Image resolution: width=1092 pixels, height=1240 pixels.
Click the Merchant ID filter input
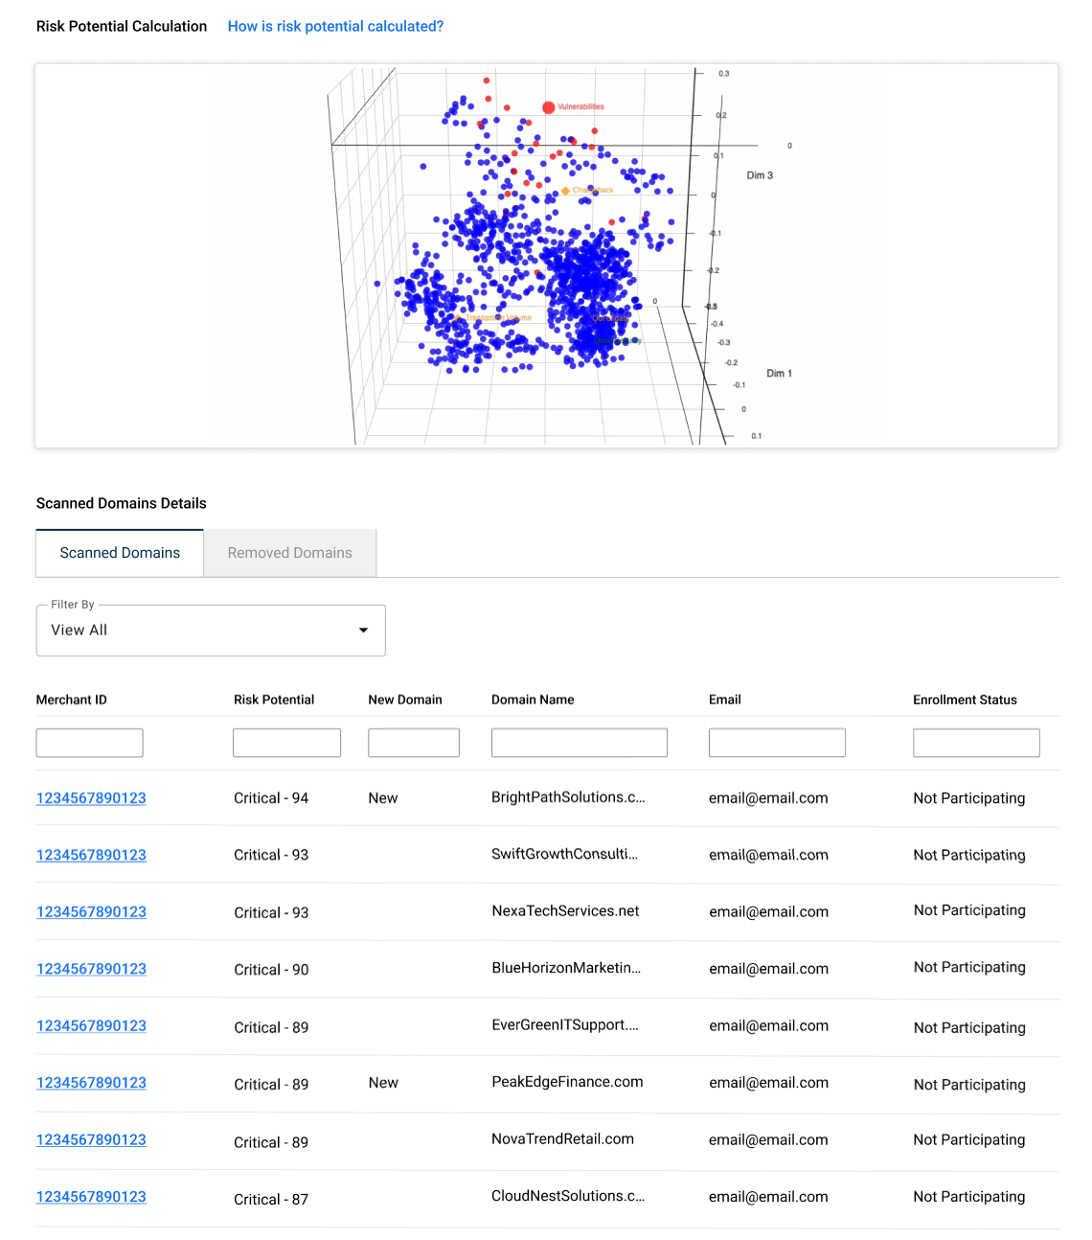[90, 743]
